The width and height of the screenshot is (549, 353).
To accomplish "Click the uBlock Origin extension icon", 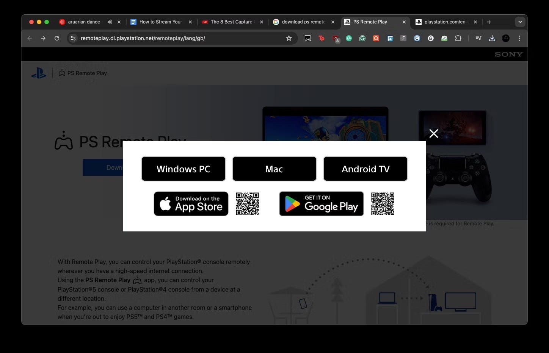I will click(335, 38).
